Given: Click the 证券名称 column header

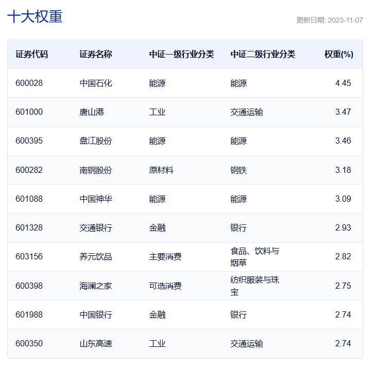Looking at the screenshot, I should click(96, 54).
